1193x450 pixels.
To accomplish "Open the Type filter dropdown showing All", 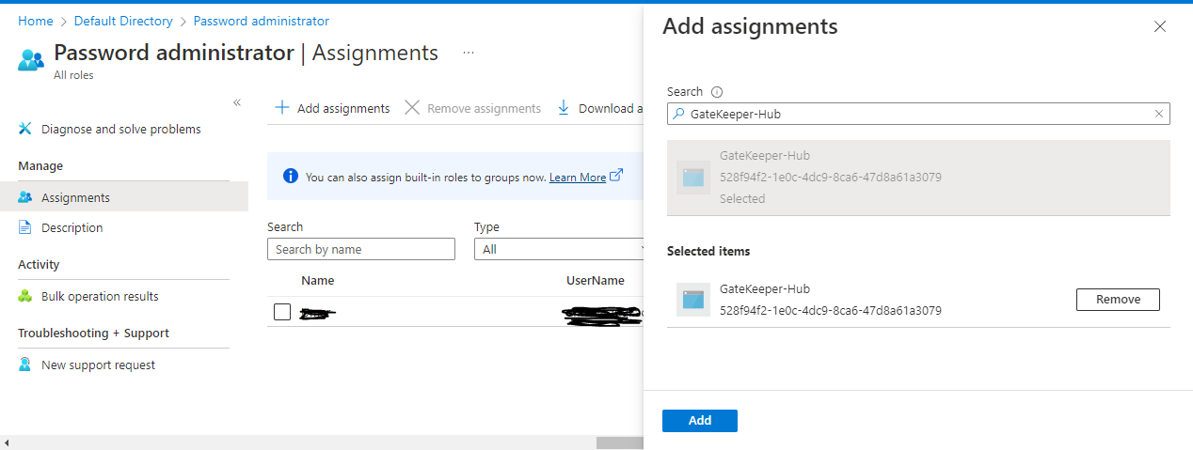I will point(559,249).
